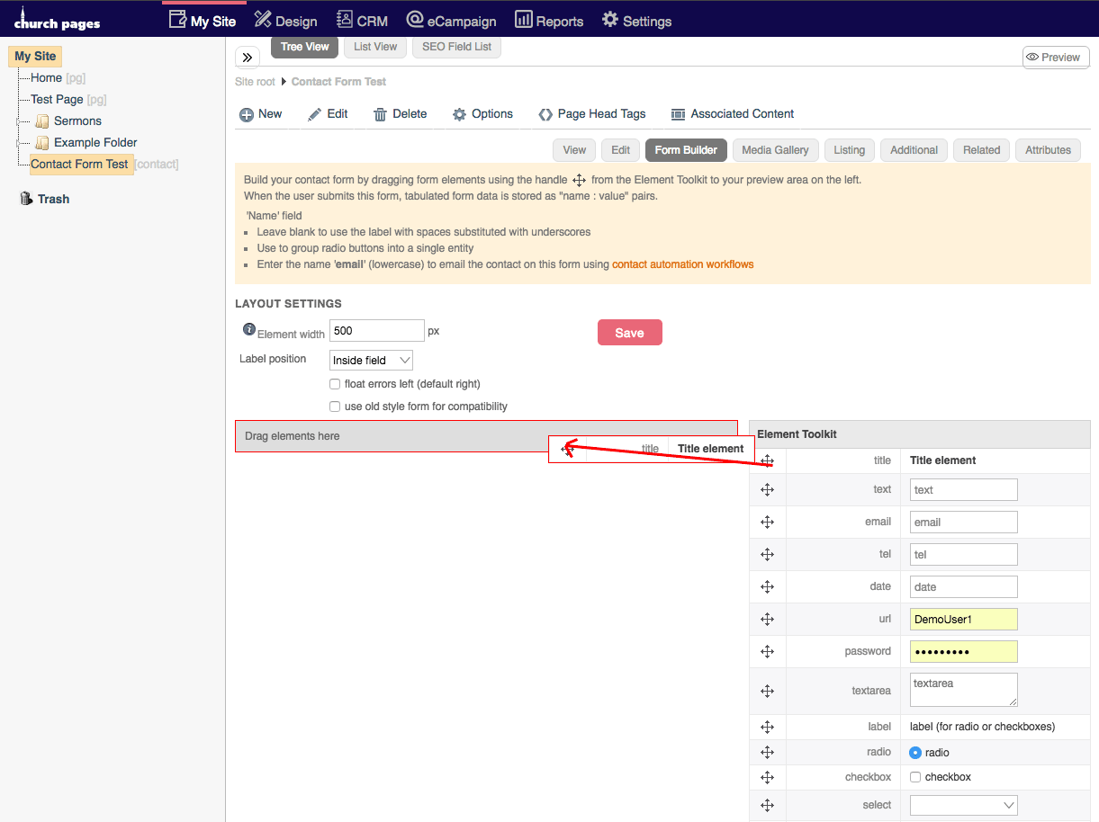Viewport: 1099px width, 822px height.
Task: Open the select dropdown in Element Toolkit
Action: [x=963, y=805]
